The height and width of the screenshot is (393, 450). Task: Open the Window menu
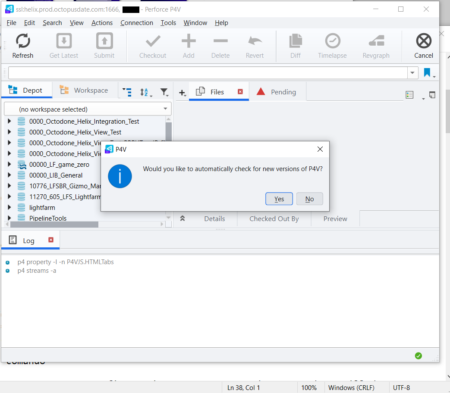point(195,23)
